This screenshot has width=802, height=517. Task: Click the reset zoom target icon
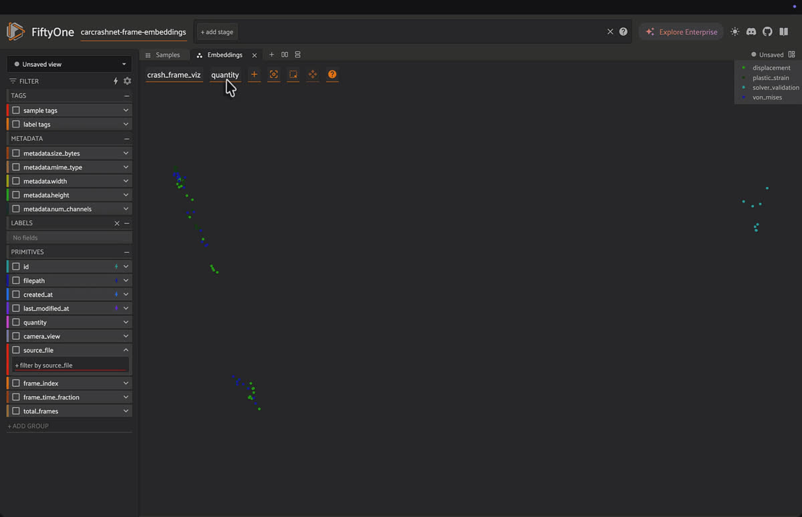click(273, 74)
